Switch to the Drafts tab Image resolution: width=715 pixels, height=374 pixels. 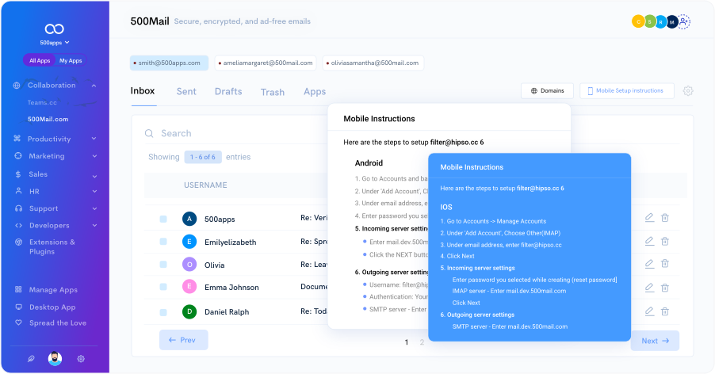point(228,92)
